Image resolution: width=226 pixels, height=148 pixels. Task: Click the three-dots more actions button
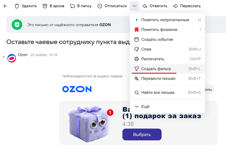tap(135, 6)
